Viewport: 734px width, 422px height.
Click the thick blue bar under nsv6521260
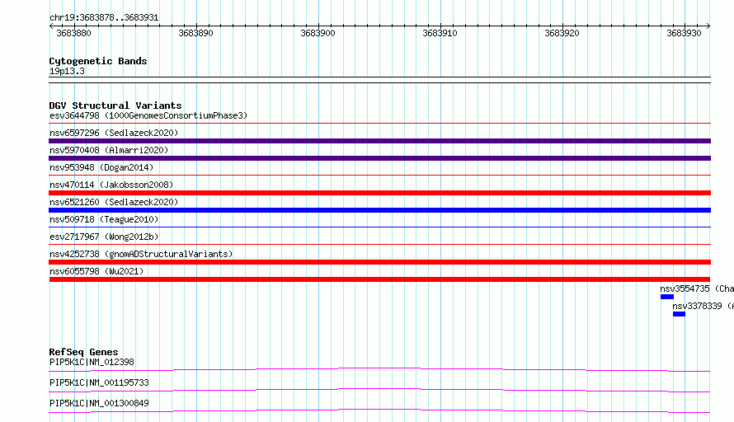(x=379, y=210)
